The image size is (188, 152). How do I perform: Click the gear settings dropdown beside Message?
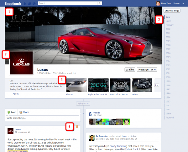[x=154, y=70]
